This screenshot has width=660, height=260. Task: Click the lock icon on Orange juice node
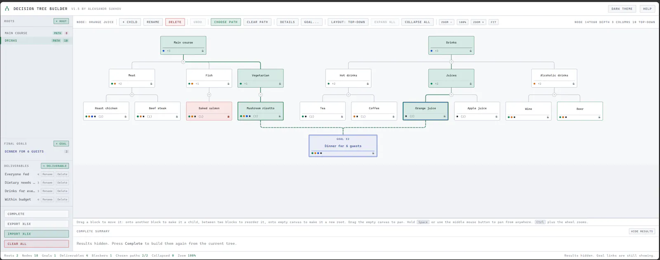coord(444,116)
